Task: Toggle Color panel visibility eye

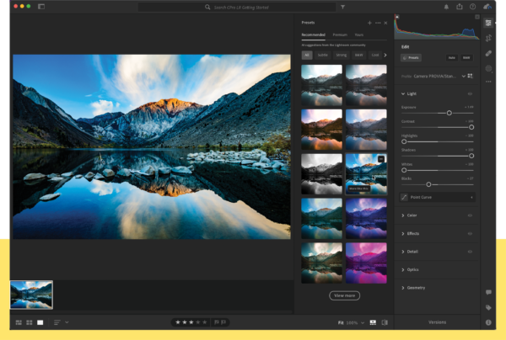Action: coord(471,215)
